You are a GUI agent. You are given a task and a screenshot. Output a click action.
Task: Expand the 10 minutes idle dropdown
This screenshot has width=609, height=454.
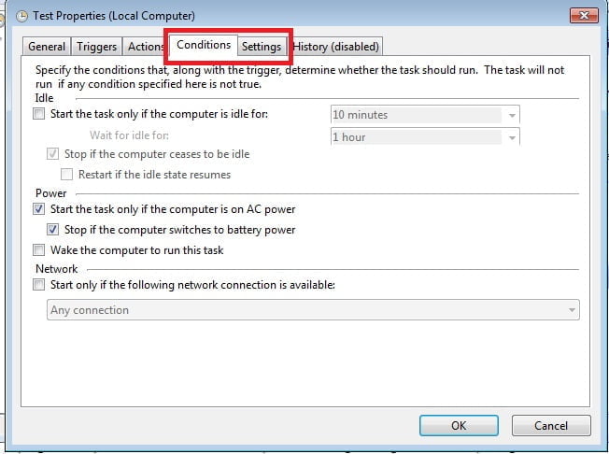(425, 115)
